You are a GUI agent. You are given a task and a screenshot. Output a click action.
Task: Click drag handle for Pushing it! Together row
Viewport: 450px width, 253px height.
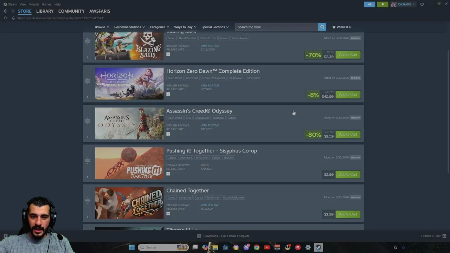coord(87,161)
